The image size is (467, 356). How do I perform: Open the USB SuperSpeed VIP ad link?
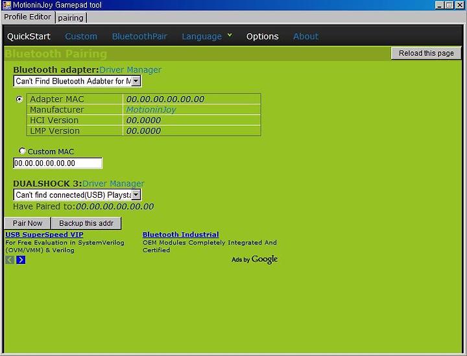(44, 235)
